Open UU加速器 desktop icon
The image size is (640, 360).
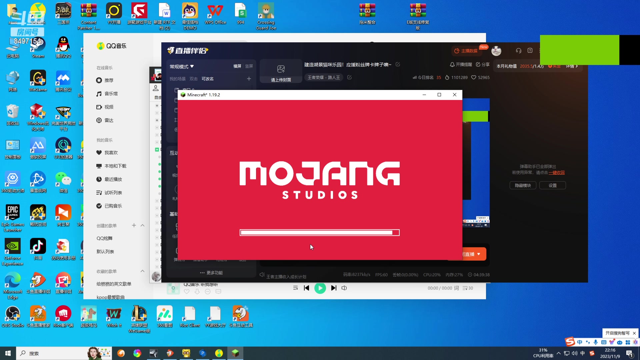pyautogui.click(x=63, y=148)
